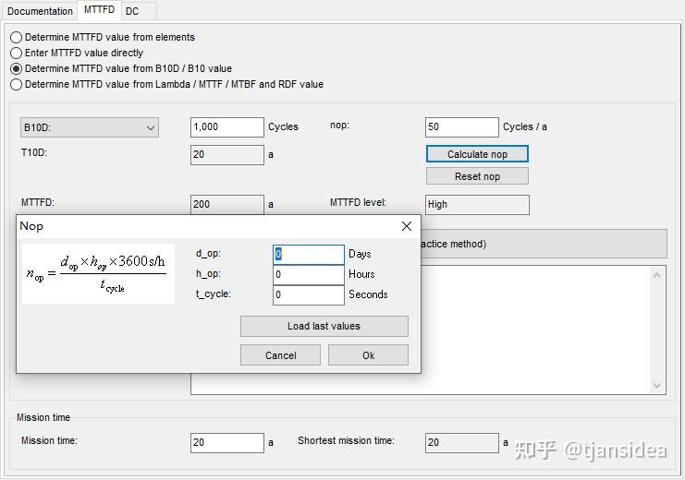Click the text area scrollbar down arrow

656,386
